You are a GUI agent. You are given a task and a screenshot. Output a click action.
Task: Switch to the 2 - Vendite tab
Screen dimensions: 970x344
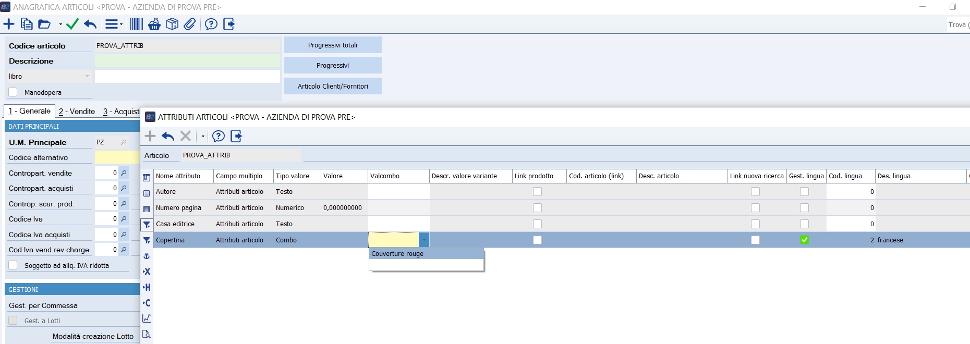point(77,112)
